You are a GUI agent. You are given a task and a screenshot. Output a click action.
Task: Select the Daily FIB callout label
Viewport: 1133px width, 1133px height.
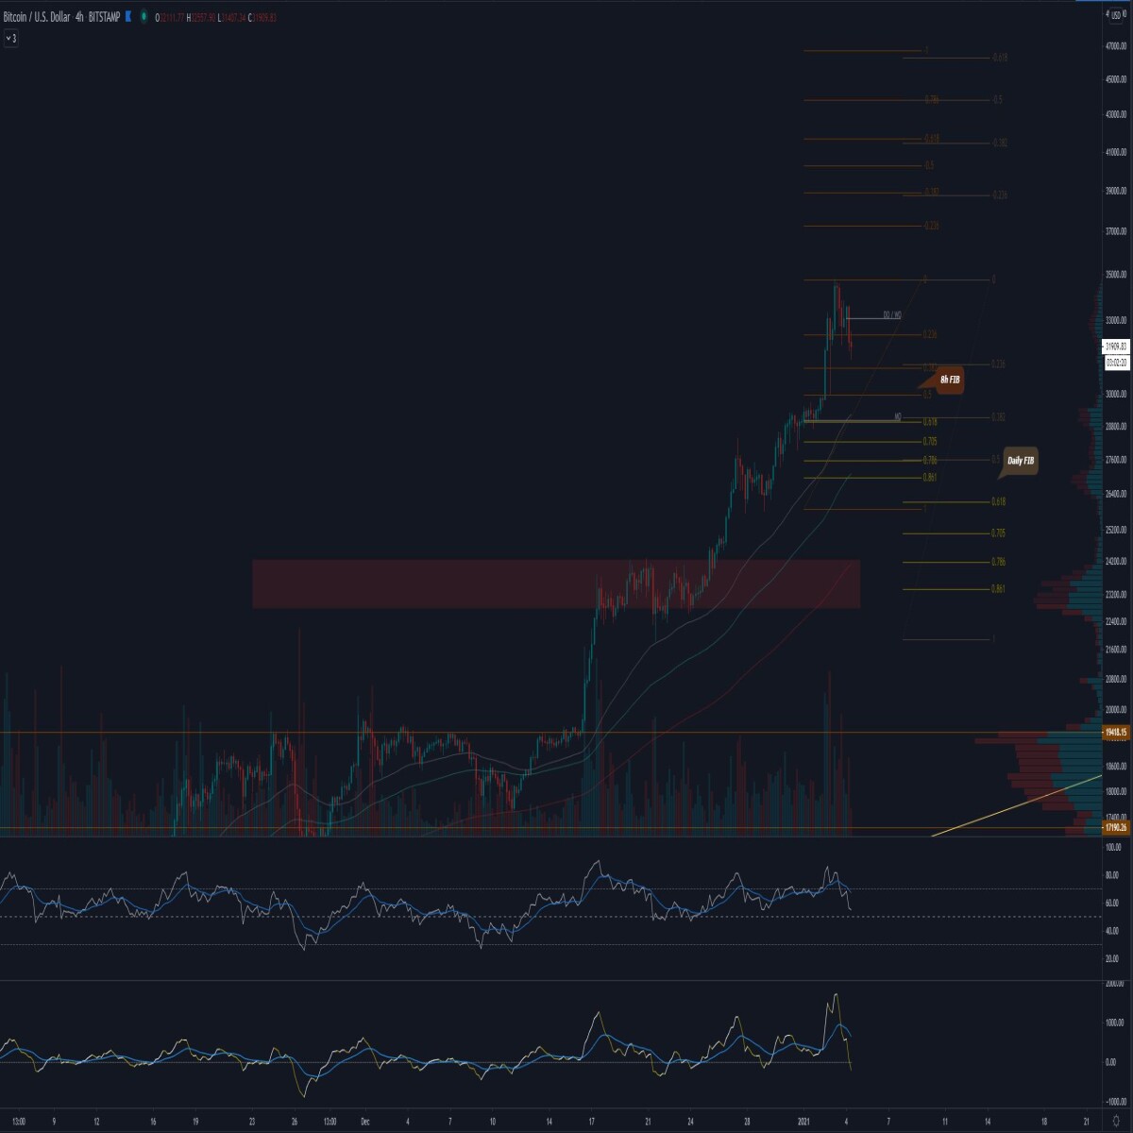tap(1019, 461)
